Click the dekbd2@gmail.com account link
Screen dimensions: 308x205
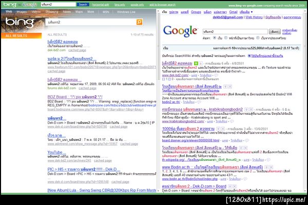coord(227,17)
